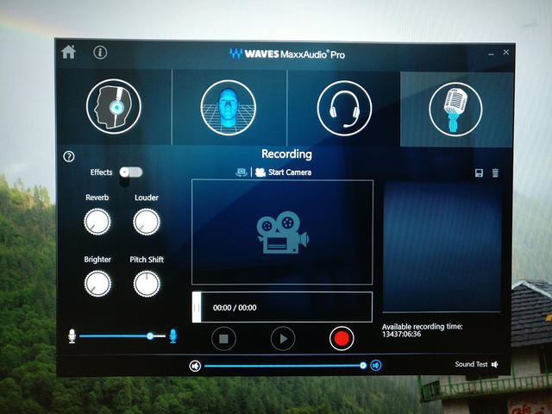Click the Brighter knob
This screenshot has width=552, height=414.
[97, 284]
